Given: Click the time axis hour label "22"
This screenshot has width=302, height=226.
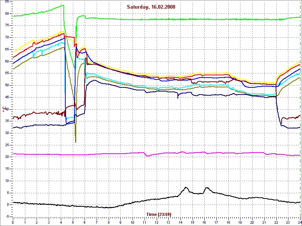Looking at the screenshot, I should coord(276,222).
